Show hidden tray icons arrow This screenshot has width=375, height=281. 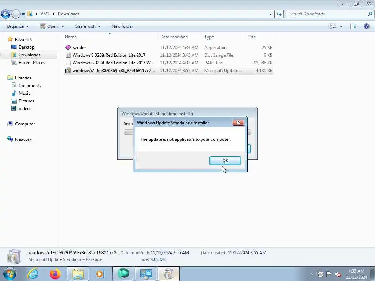(x=311, y=274)
